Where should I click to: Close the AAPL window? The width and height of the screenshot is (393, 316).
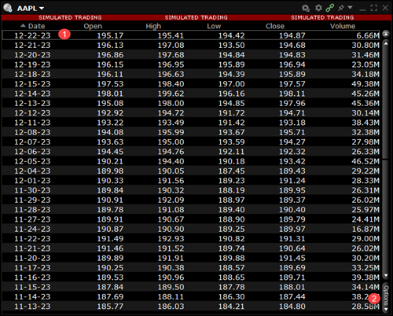pyautogui.click(x=385, y=8)
